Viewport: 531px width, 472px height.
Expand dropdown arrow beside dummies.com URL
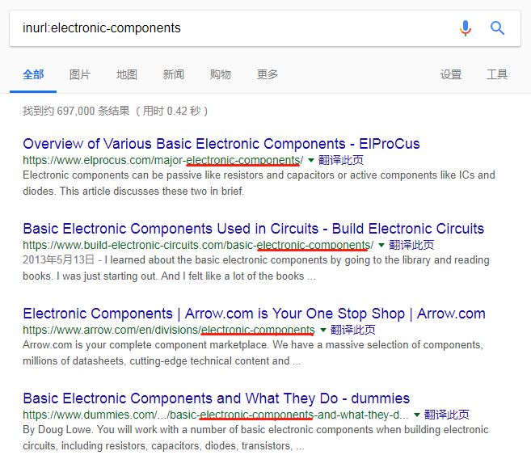pos(417,415)
